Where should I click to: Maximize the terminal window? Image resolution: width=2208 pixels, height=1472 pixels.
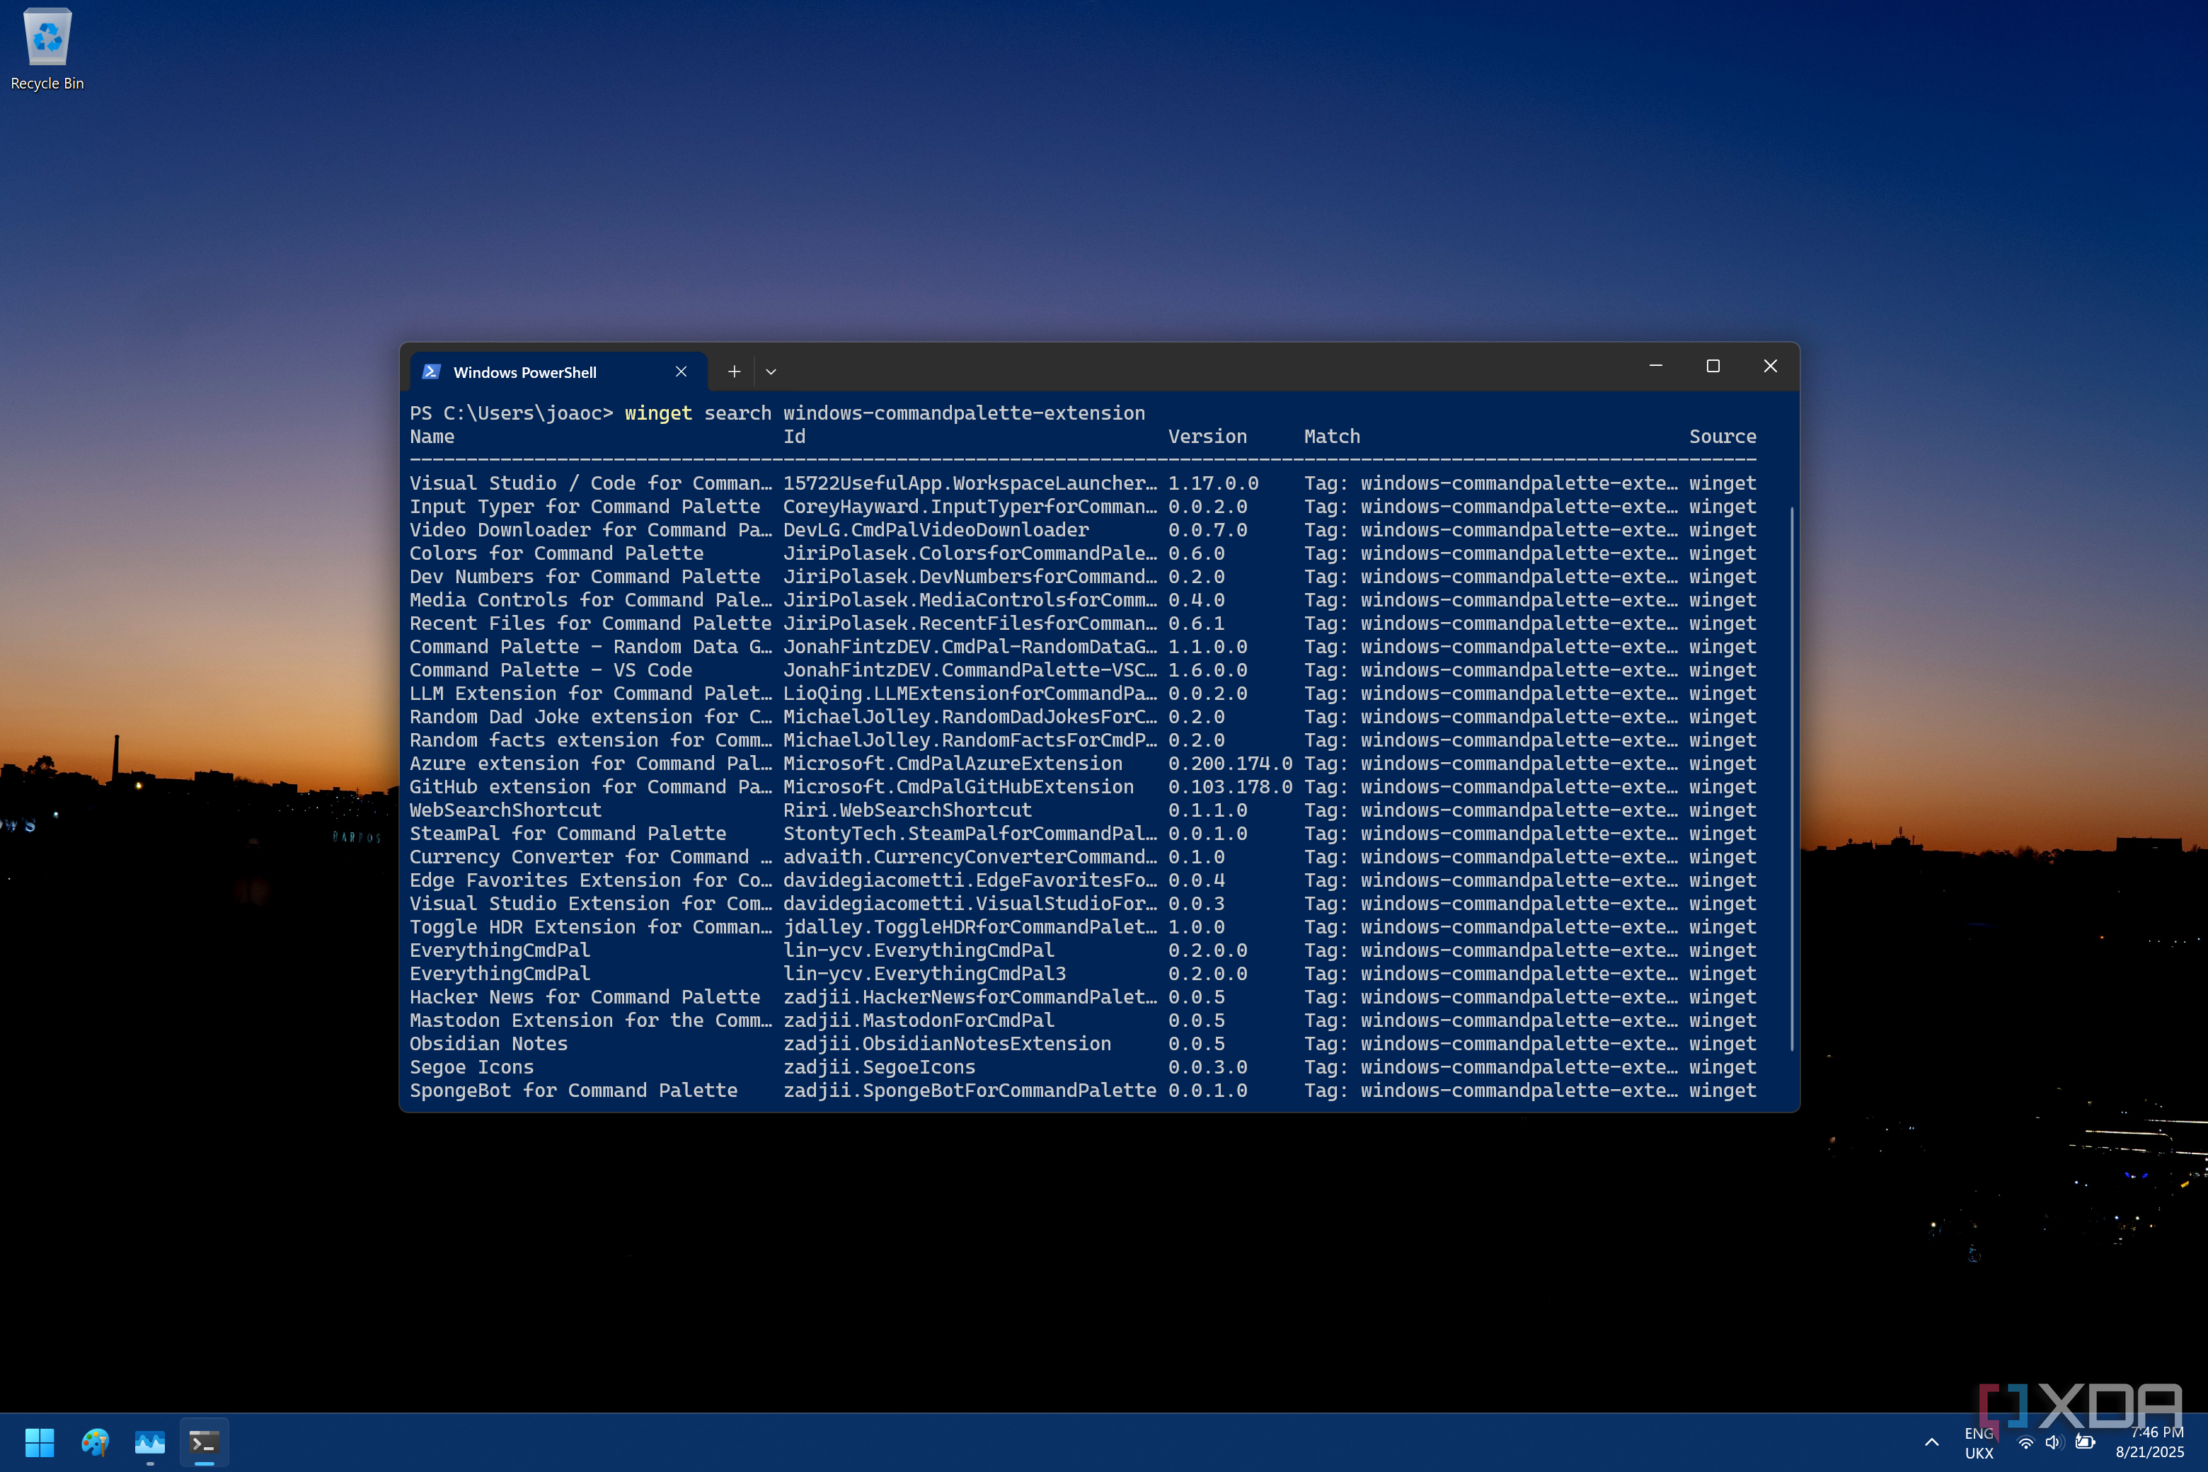pos(1713,366)
